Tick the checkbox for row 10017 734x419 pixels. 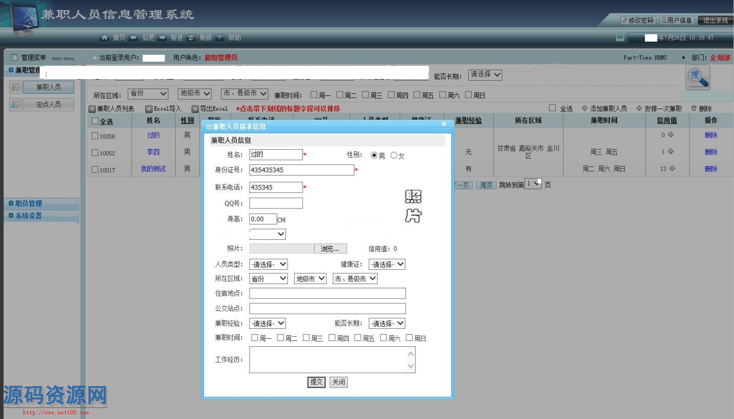pos(95,169)
